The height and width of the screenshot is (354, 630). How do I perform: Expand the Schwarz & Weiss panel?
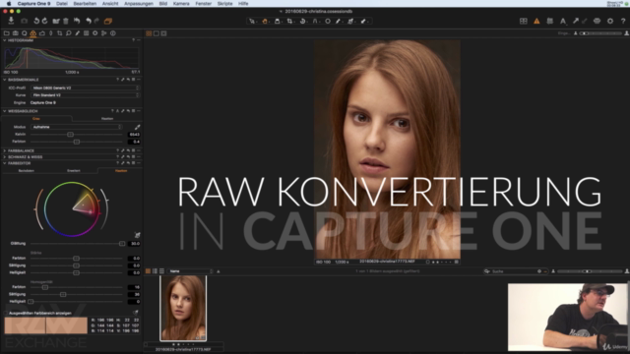pos(4,157)
